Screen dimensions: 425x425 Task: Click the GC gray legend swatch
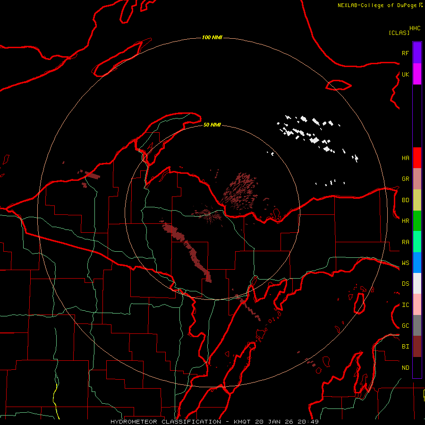coord(417,325)
